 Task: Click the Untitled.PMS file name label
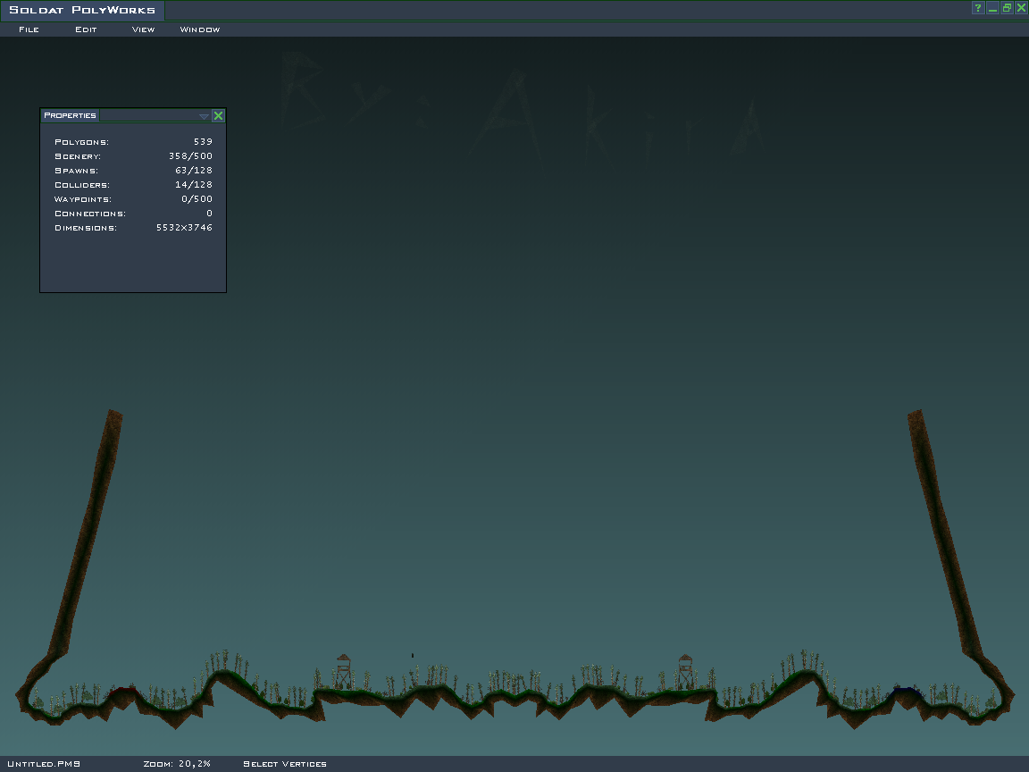44,764
